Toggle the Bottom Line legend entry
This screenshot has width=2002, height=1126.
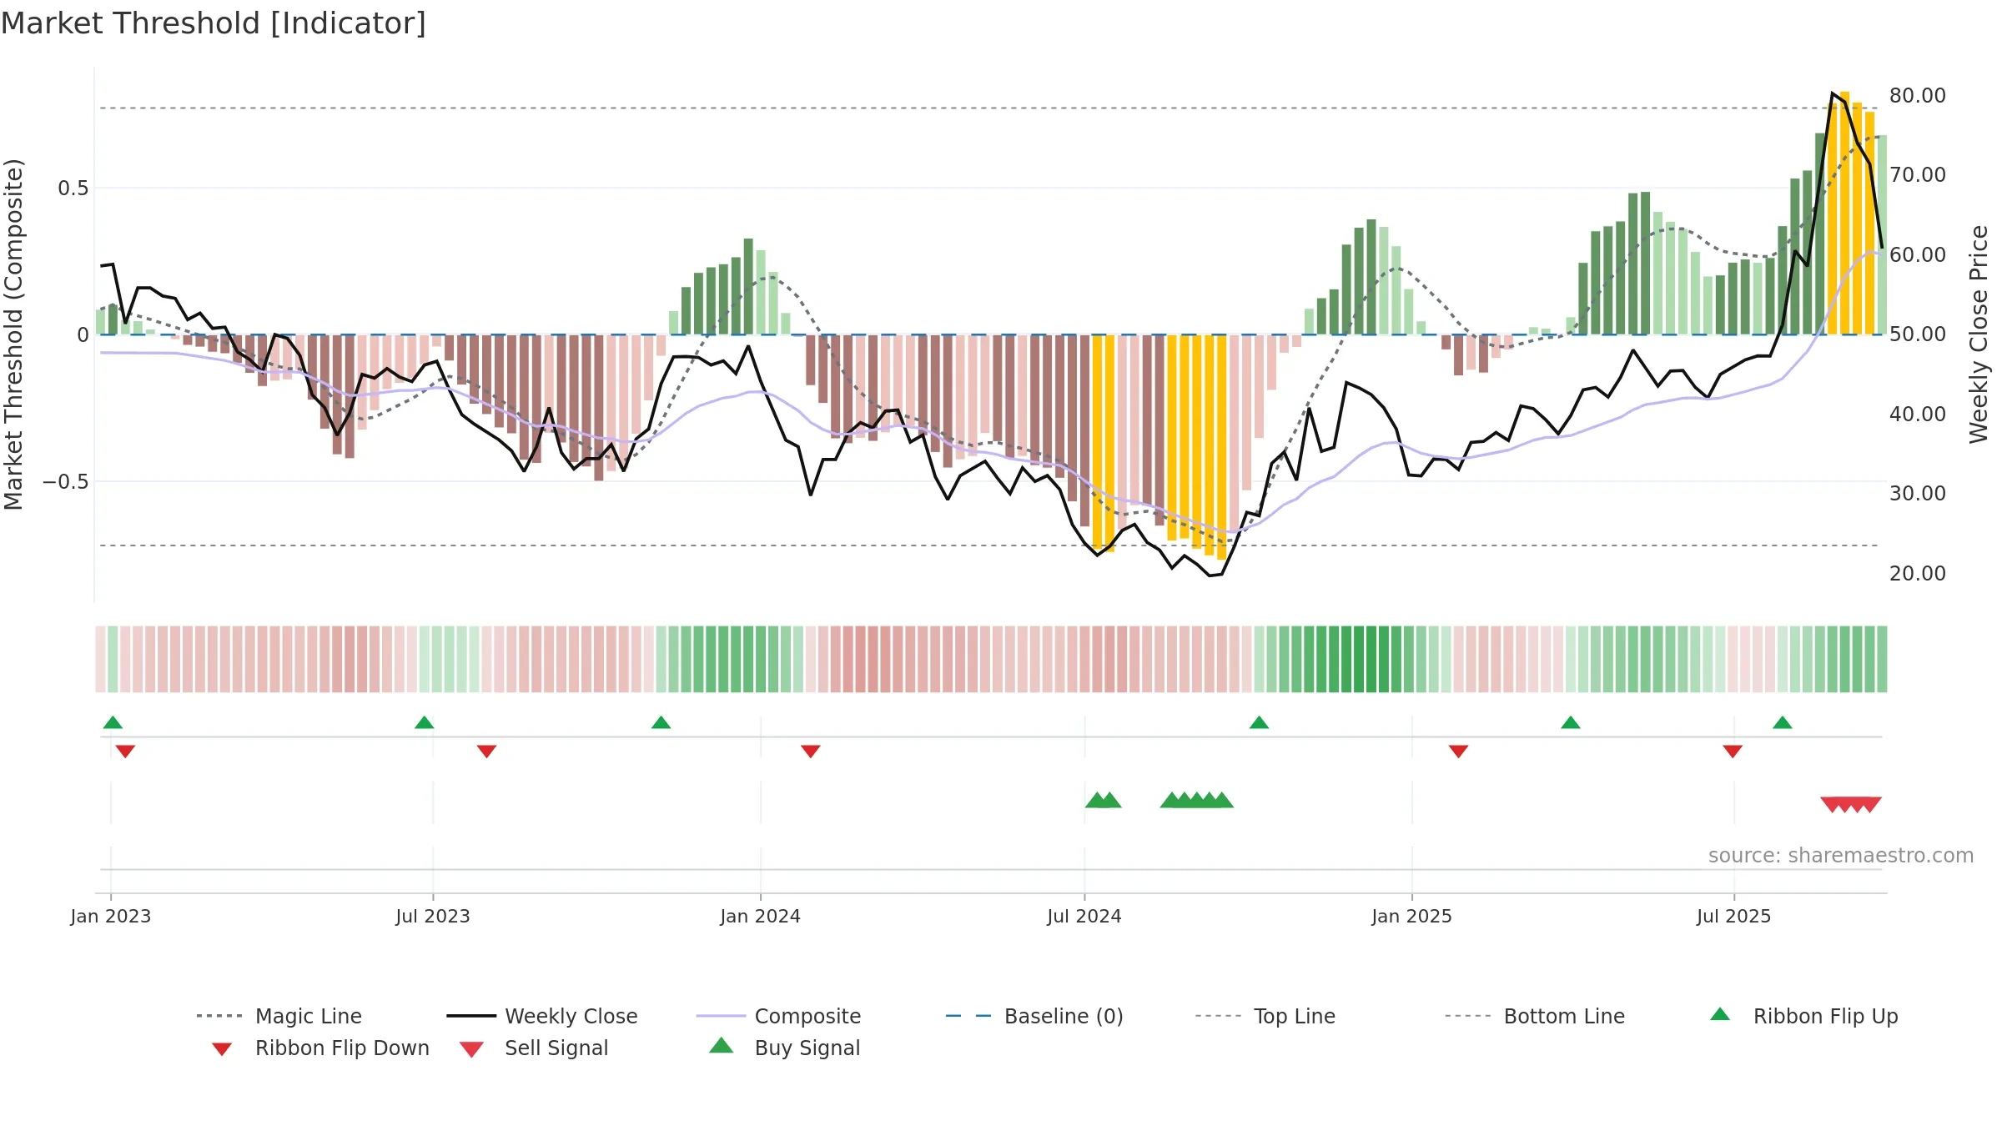pos(1535,1016)
